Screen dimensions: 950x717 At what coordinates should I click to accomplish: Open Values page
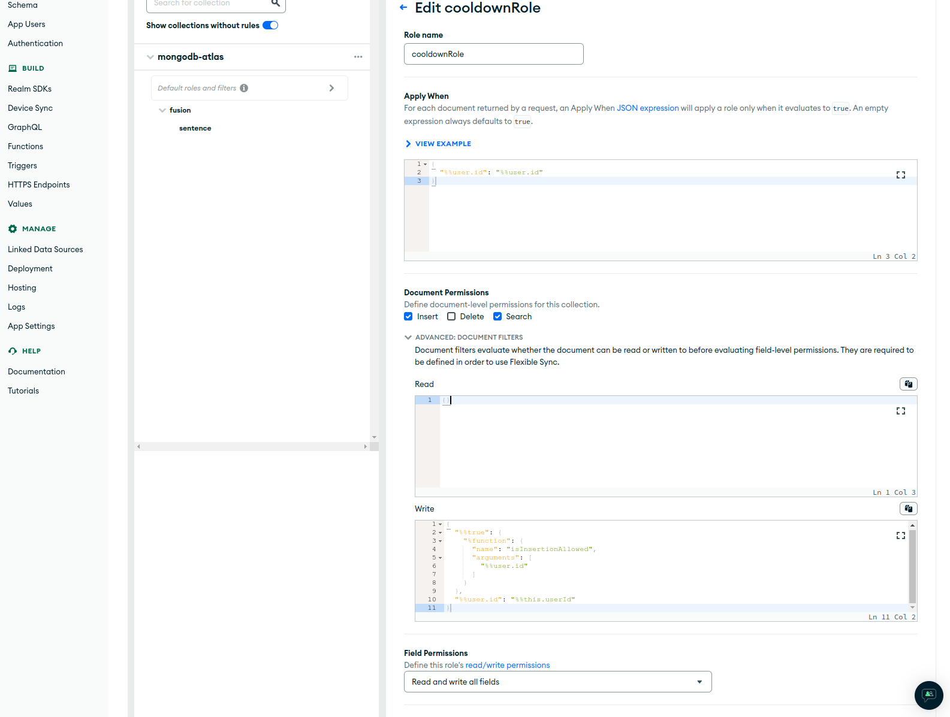pos(20,204)
